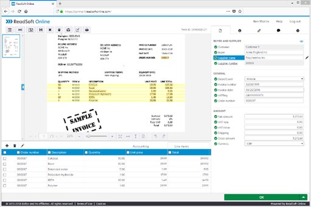Click the blue eye icon beside Buyer and Supplier
The width and height of the screenshot is (311, 207).
pyautogui.click(x=302, y=41)
